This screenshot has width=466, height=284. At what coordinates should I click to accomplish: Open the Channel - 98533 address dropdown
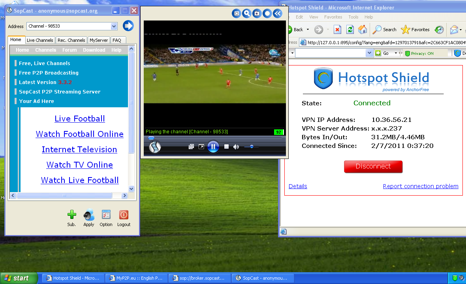click(x=114, y=26)
